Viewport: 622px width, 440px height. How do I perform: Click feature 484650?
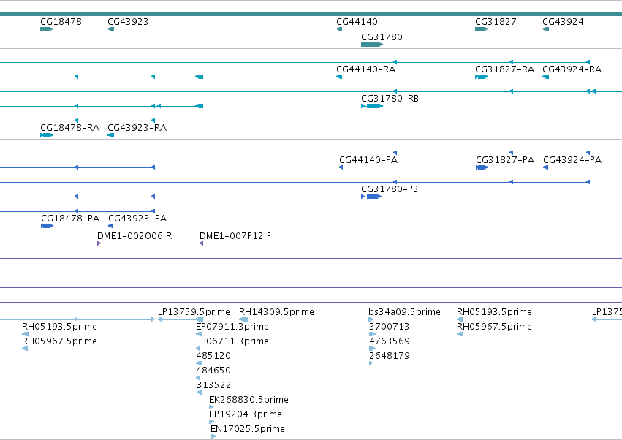click(213, 371)
